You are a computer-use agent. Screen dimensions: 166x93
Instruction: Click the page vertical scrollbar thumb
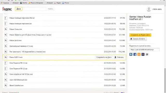pos(165,80)
